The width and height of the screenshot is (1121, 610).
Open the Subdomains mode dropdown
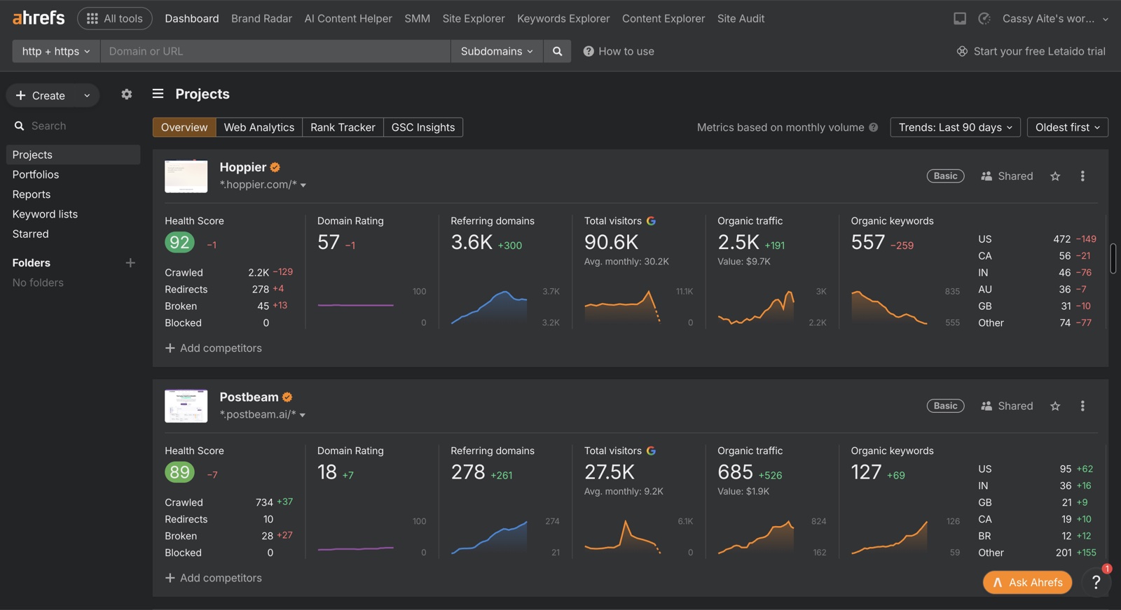[497, 51]
